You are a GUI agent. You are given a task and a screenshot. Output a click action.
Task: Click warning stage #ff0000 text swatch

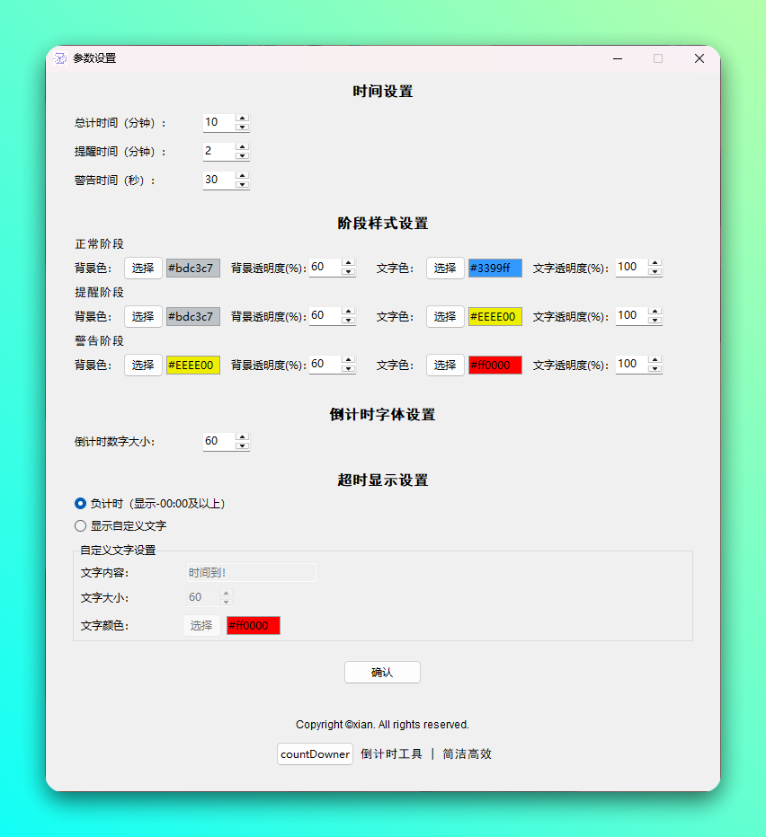pos(495,366)
